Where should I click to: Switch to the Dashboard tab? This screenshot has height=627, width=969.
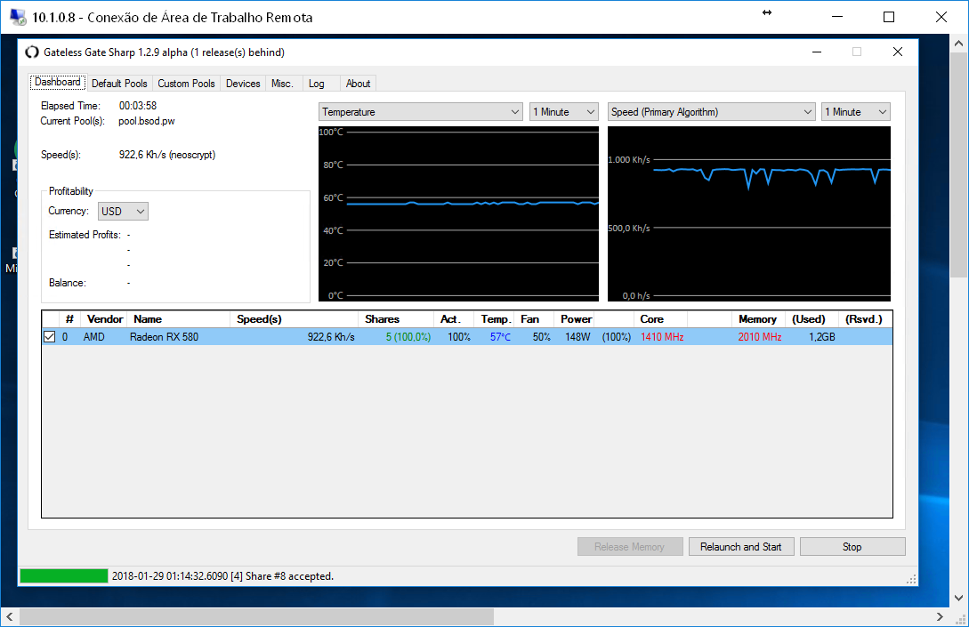(x=58, y=82)
